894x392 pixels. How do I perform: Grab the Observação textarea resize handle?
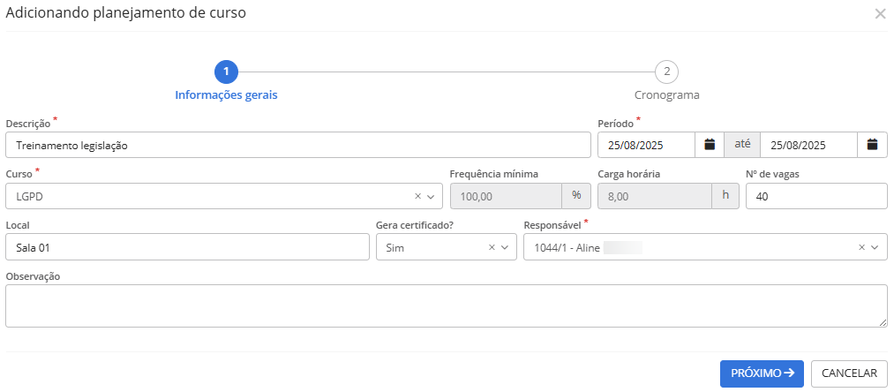[x=883, y=323]
